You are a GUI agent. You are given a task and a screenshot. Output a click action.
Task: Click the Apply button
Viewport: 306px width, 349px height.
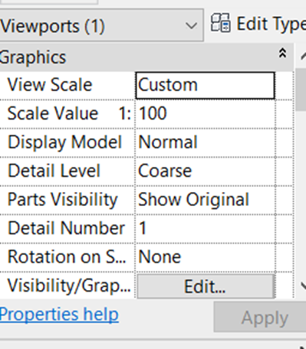coord(260,318)
